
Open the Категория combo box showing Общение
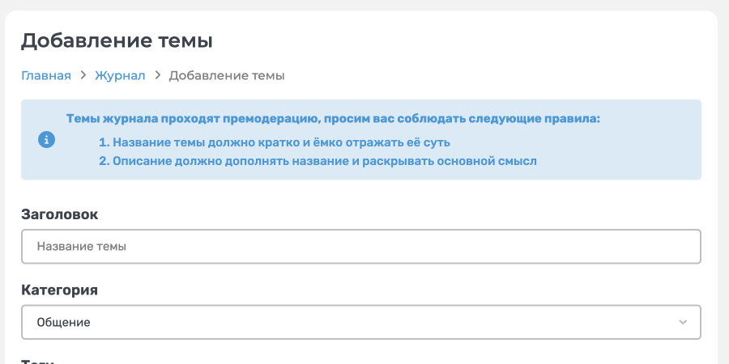pos(360,322)
